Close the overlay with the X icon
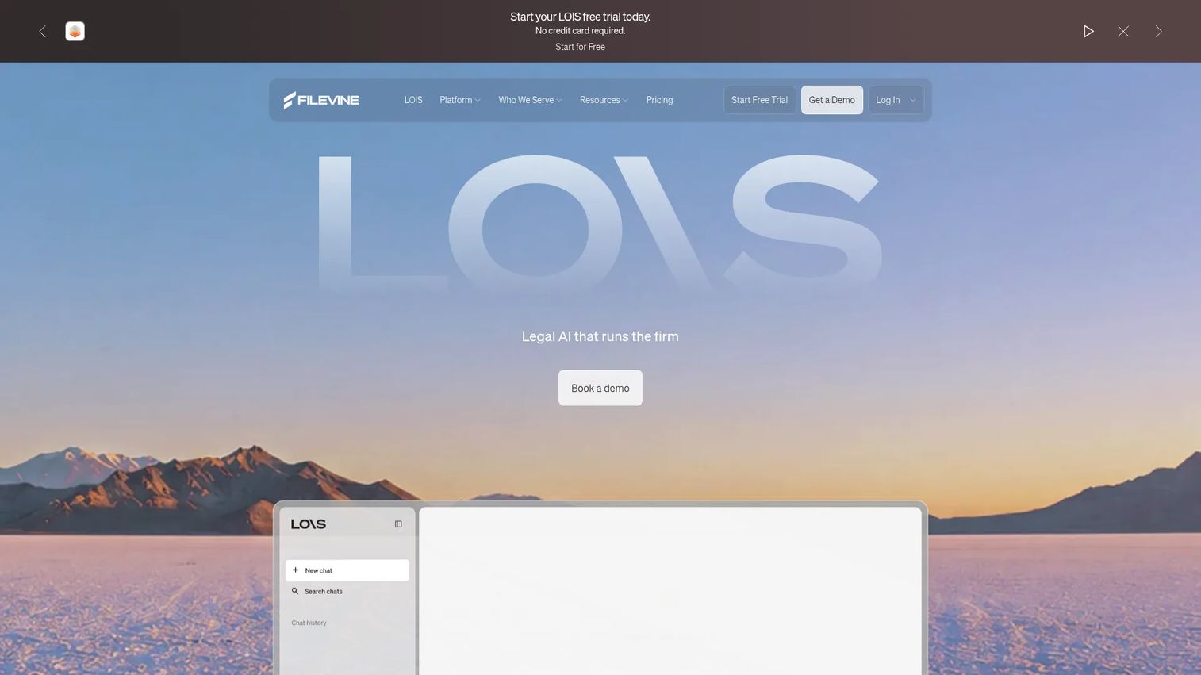This screenshot has width=1201, height=675. 1123,32
